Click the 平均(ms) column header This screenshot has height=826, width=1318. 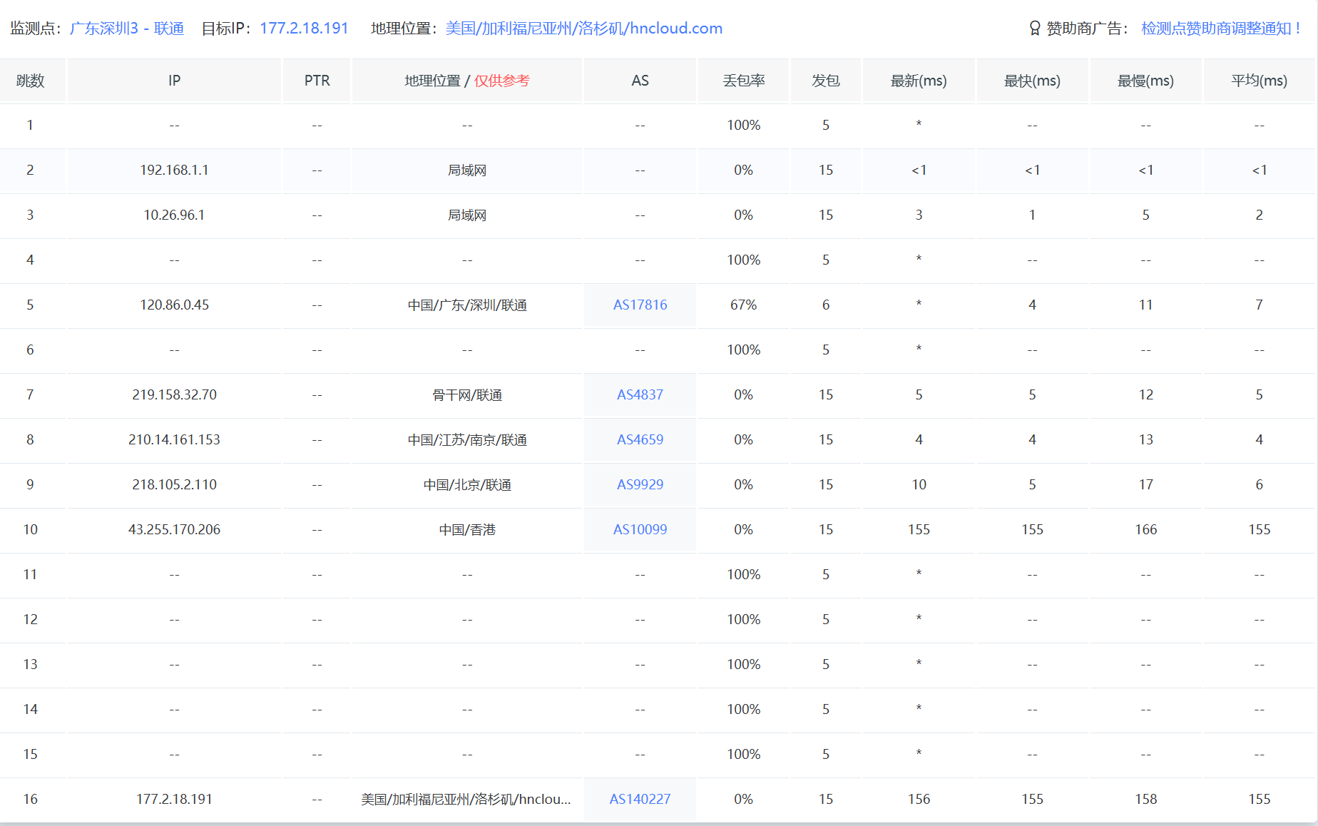(1259, 81)
